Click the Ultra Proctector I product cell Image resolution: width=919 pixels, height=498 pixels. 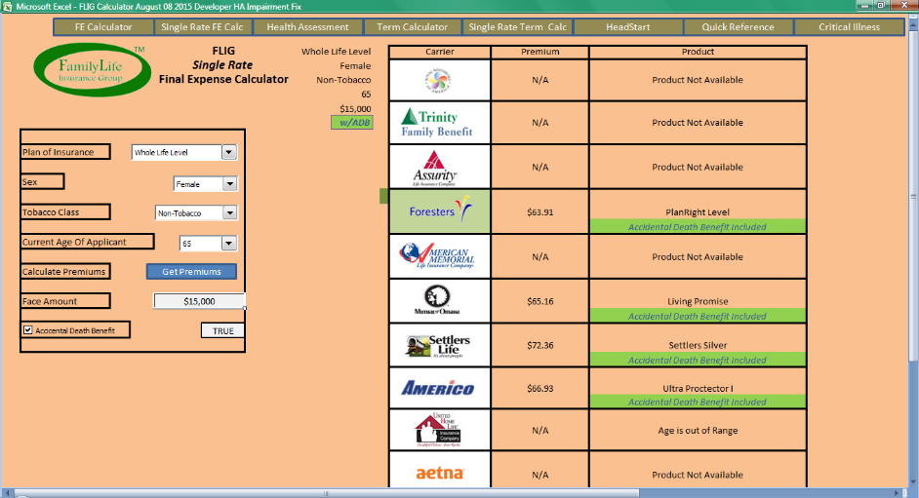pyautogui.click(x=698, y=389)
